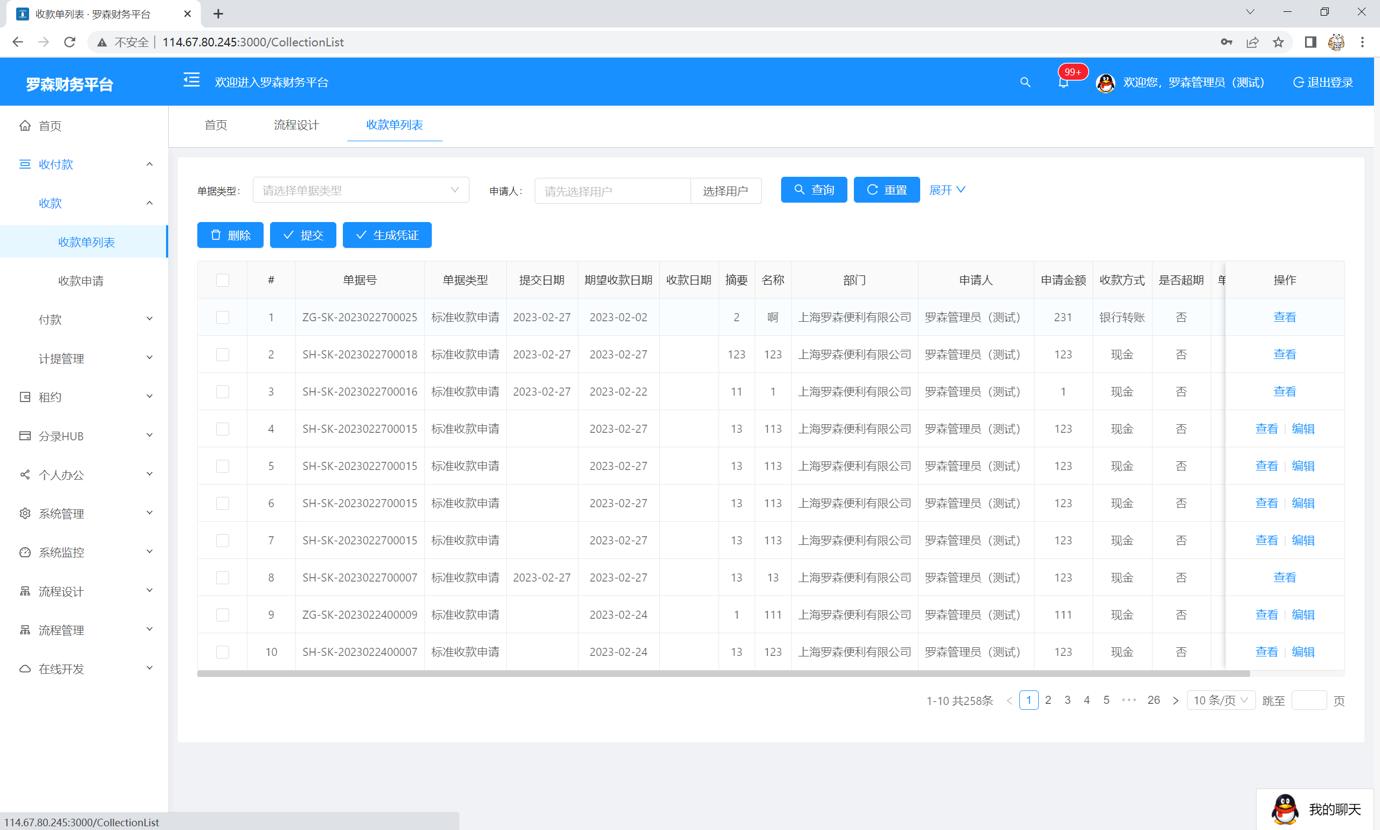This screenshot has height=830, width=1380.
Task: Toggle the select-all checkbox in table header
Action: point(223,280)
